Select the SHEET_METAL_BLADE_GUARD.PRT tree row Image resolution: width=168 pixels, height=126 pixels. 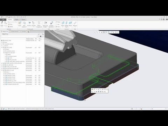coord(22,62)
